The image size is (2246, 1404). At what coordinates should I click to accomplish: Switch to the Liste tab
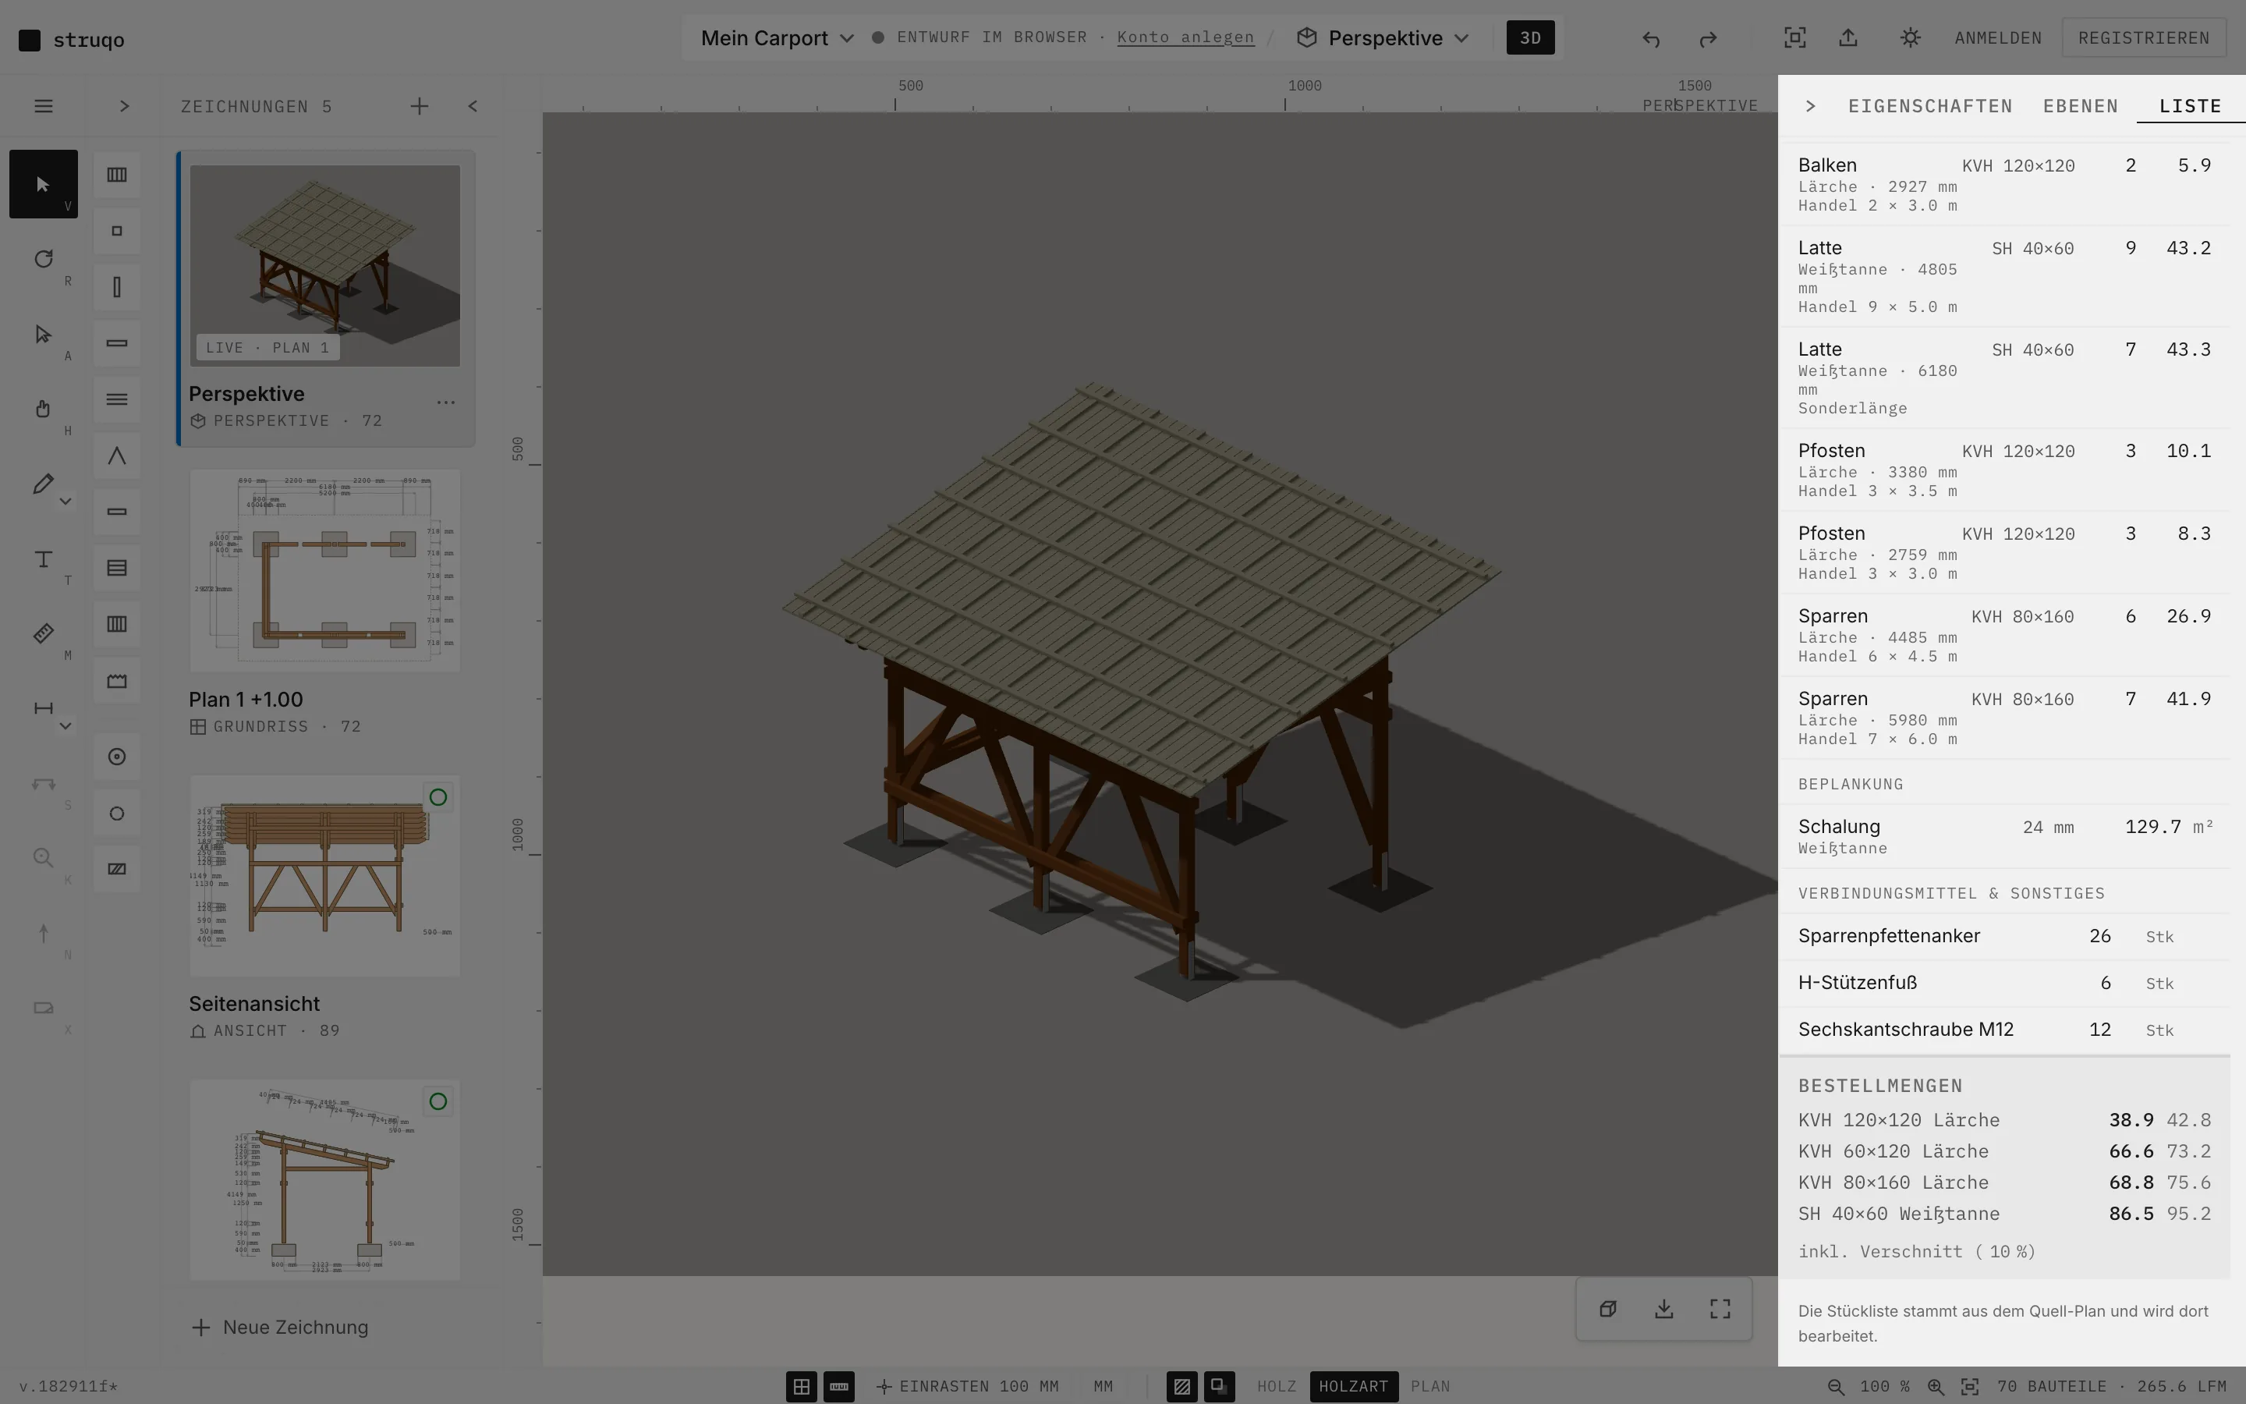(2189, 106)
